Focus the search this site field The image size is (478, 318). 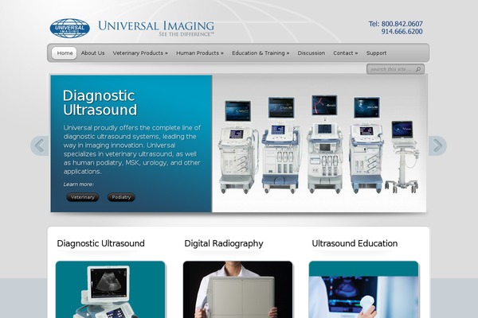(x=395, y=69)
